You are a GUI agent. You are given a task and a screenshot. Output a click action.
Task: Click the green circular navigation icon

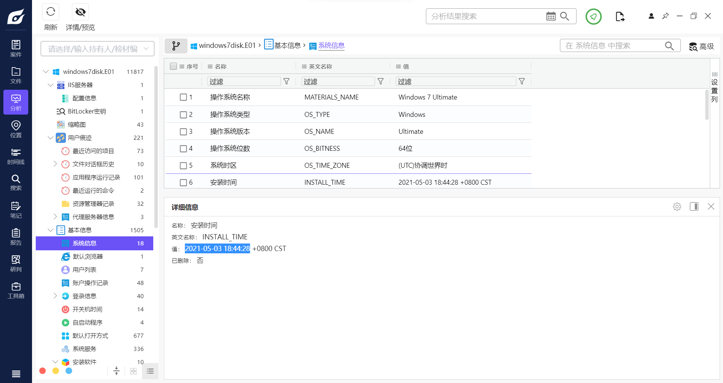[x=593, y=16]
